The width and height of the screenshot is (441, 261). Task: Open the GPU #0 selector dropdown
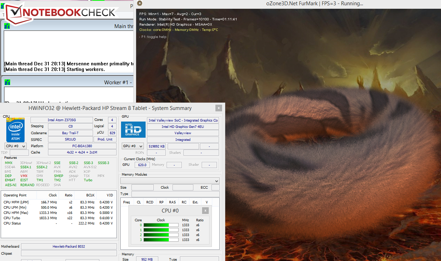pos(133,146)
